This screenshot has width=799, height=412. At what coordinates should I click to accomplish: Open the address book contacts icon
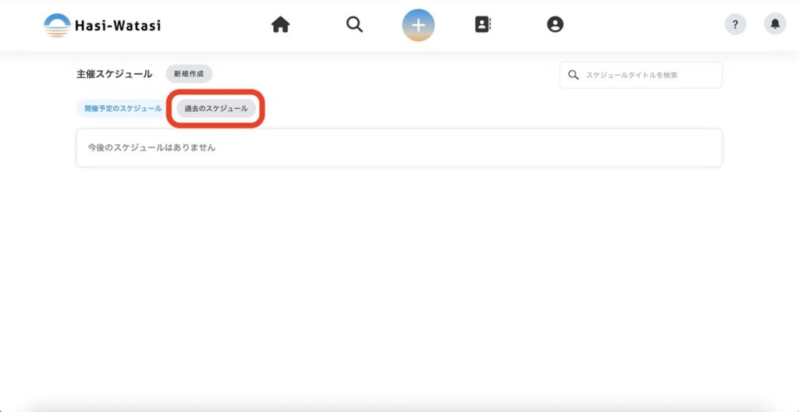click(482, 24)
